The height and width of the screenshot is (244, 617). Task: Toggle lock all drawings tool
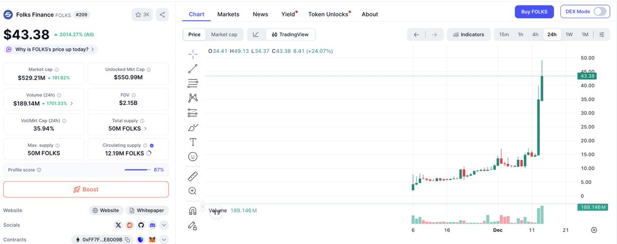193,226
